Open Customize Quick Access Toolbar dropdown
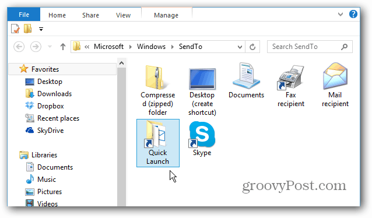 41,29
